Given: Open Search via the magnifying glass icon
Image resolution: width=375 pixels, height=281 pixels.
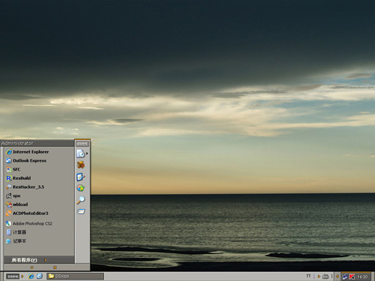Looking at the screenshot, I should click(81, 200).
